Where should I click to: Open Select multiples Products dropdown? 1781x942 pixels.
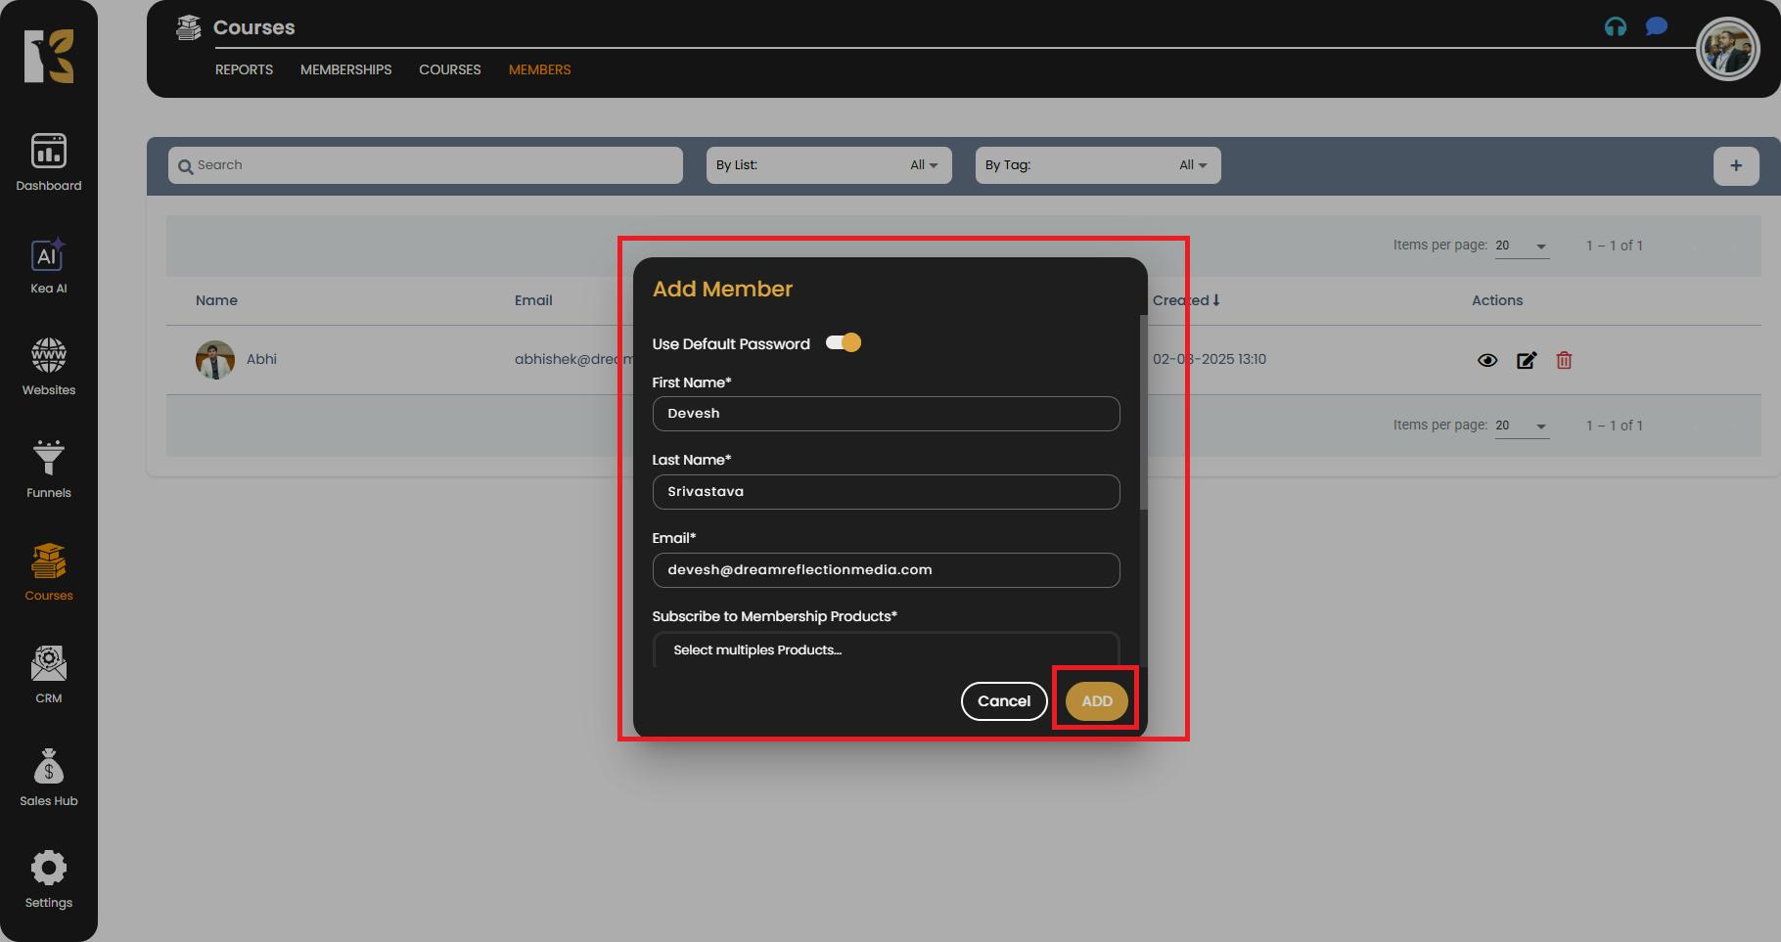tap(885, 650)
